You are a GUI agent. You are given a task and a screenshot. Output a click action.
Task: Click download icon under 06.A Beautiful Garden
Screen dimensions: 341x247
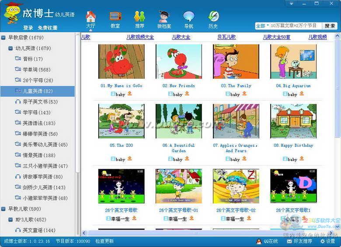187,159
